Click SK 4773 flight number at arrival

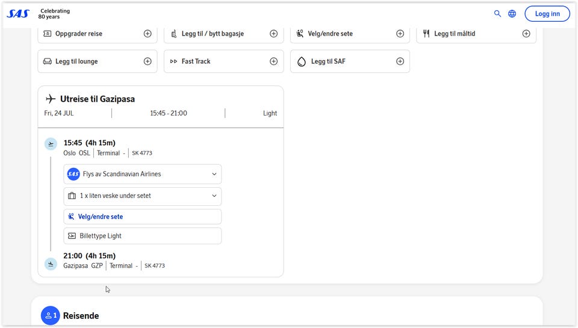tap(155, 266)
